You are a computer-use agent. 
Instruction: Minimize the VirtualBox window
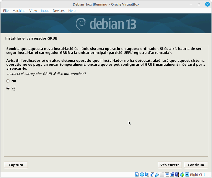(x=191, y=4)
